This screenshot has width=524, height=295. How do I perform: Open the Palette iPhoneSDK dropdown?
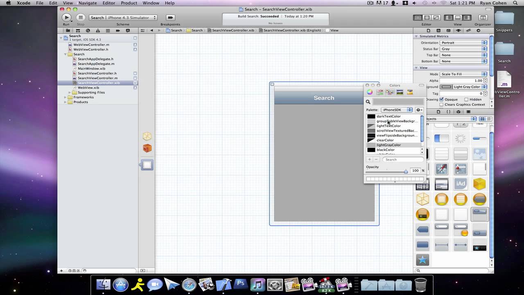pos(397,110)
